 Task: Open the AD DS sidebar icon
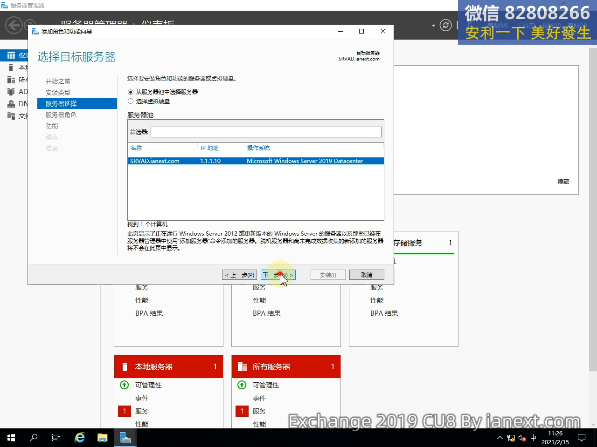pos(11,92)
